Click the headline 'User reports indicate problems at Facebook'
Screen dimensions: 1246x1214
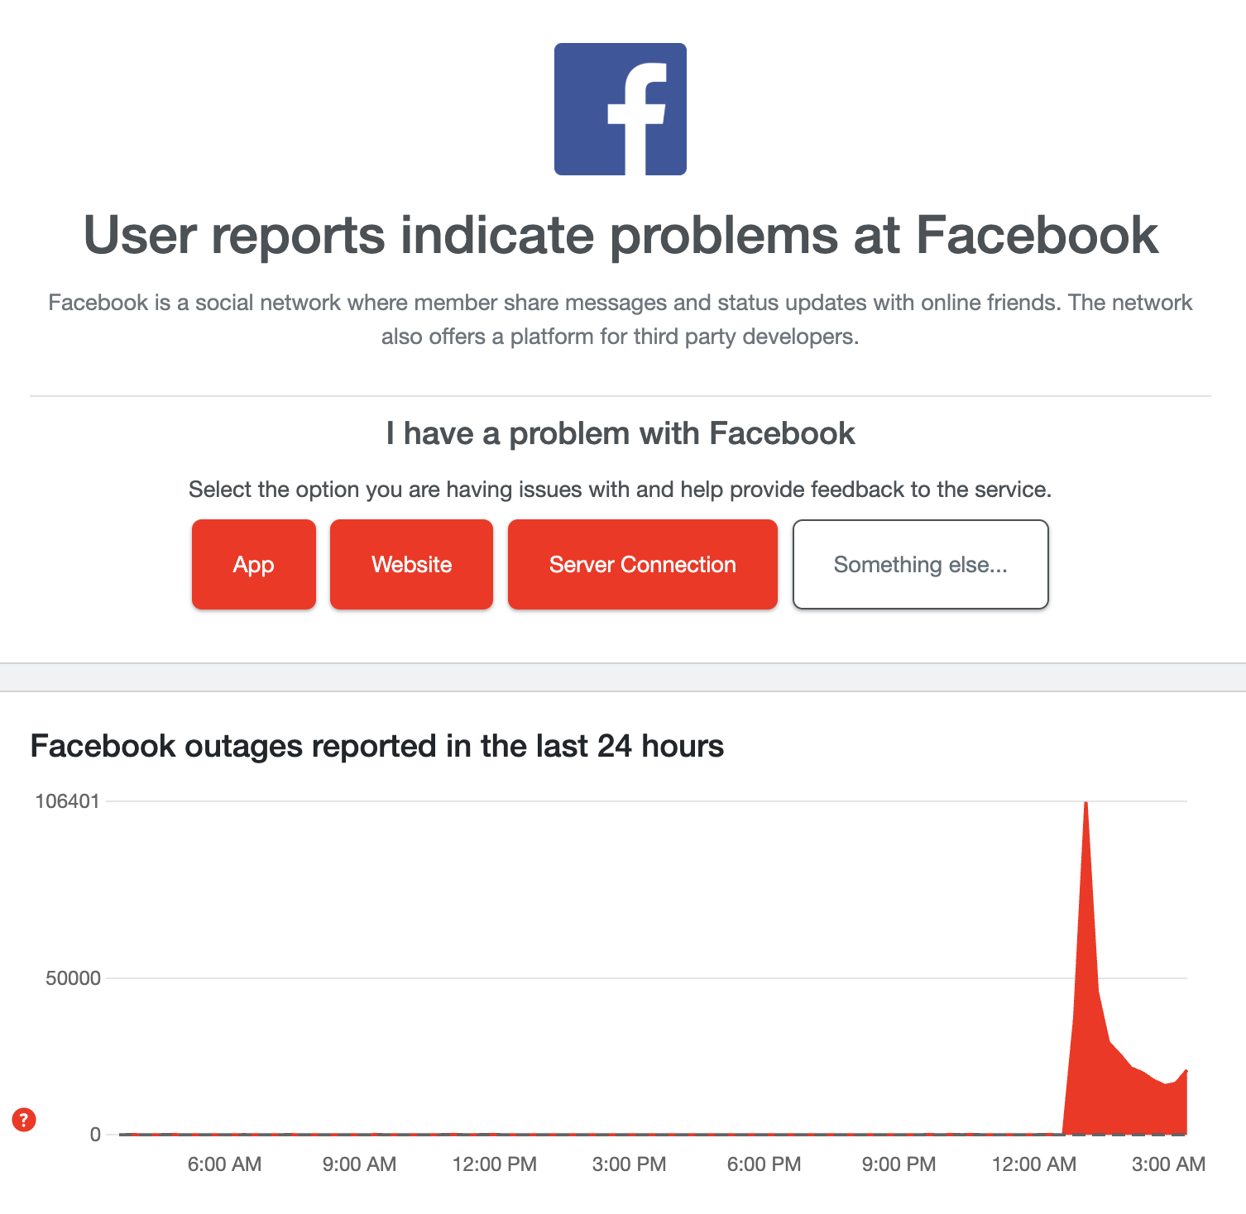[x=621, y=236]
